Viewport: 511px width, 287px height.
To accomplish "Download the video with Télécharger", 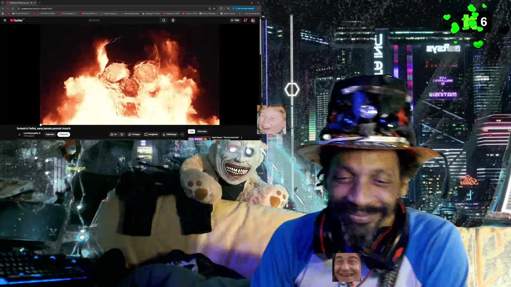I will tap(170, 134).
